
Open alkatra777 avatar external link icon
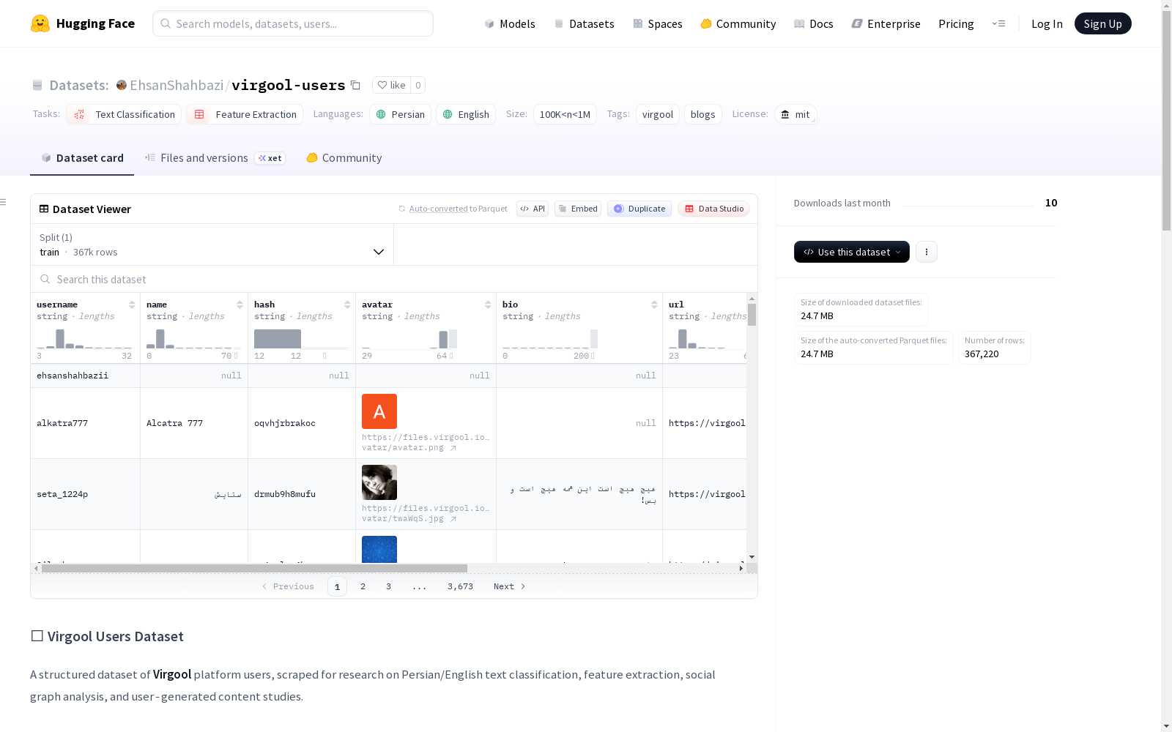453,448
